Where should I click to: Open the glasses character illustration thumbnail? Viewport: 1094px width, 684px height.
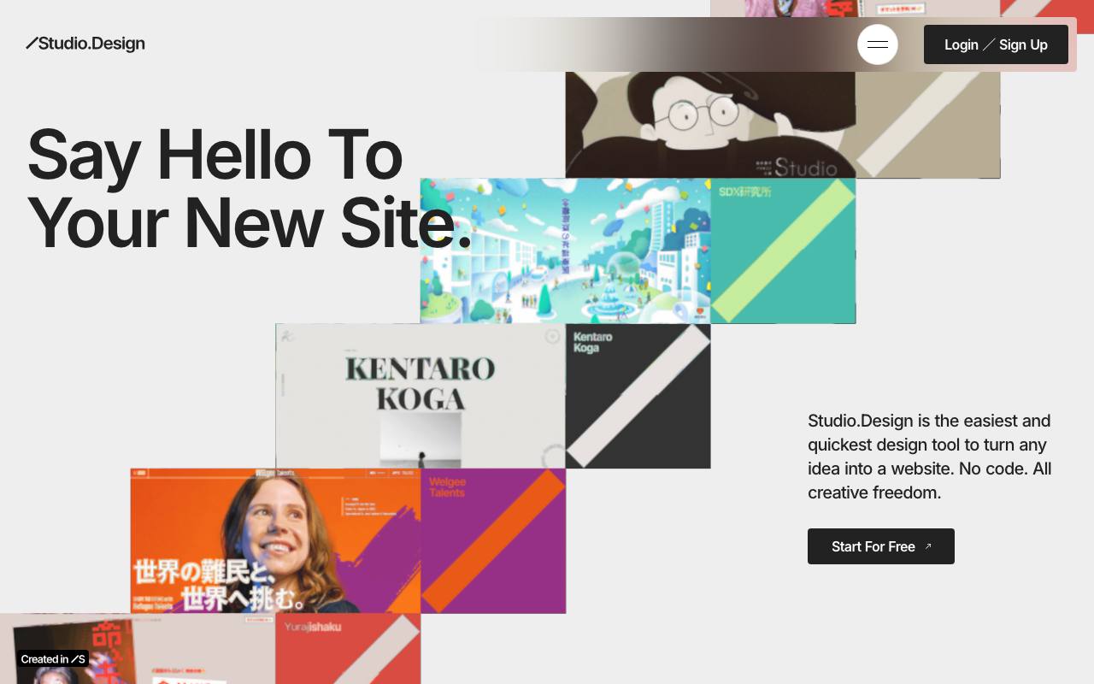(711, 125)
